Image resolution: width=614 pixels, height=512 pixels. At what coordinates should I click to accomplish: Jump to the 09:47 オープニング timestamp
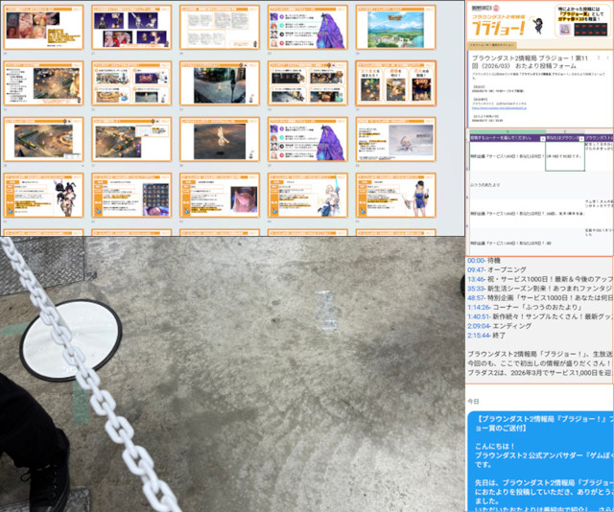[x=477, y=270]
